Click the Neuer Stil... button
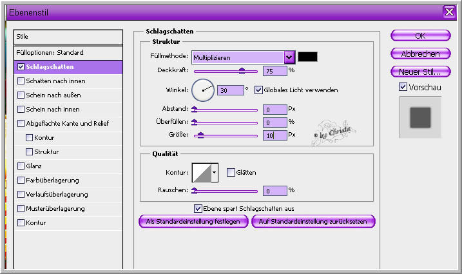The image size is (462, 274). coord(421,72)
